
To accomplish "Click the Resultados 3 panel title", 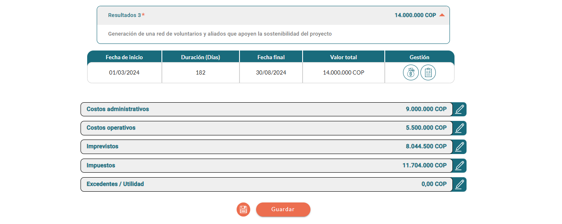I will click(125, 15).
